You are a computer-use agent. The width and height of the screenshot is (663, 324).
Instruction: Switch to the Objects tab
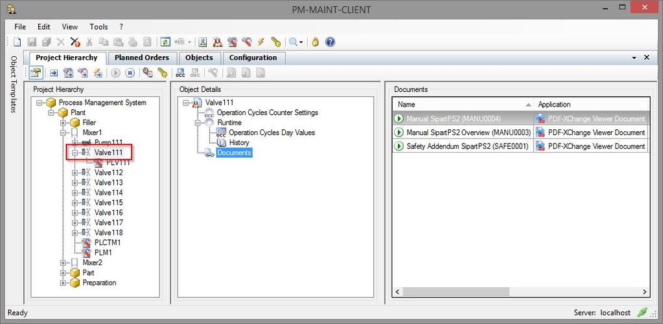199,58
